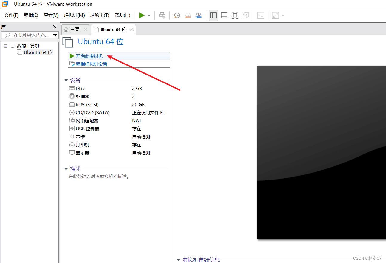
Task: Select the 硬盘 (SCSI) device label
Action: tap(87, 105)
